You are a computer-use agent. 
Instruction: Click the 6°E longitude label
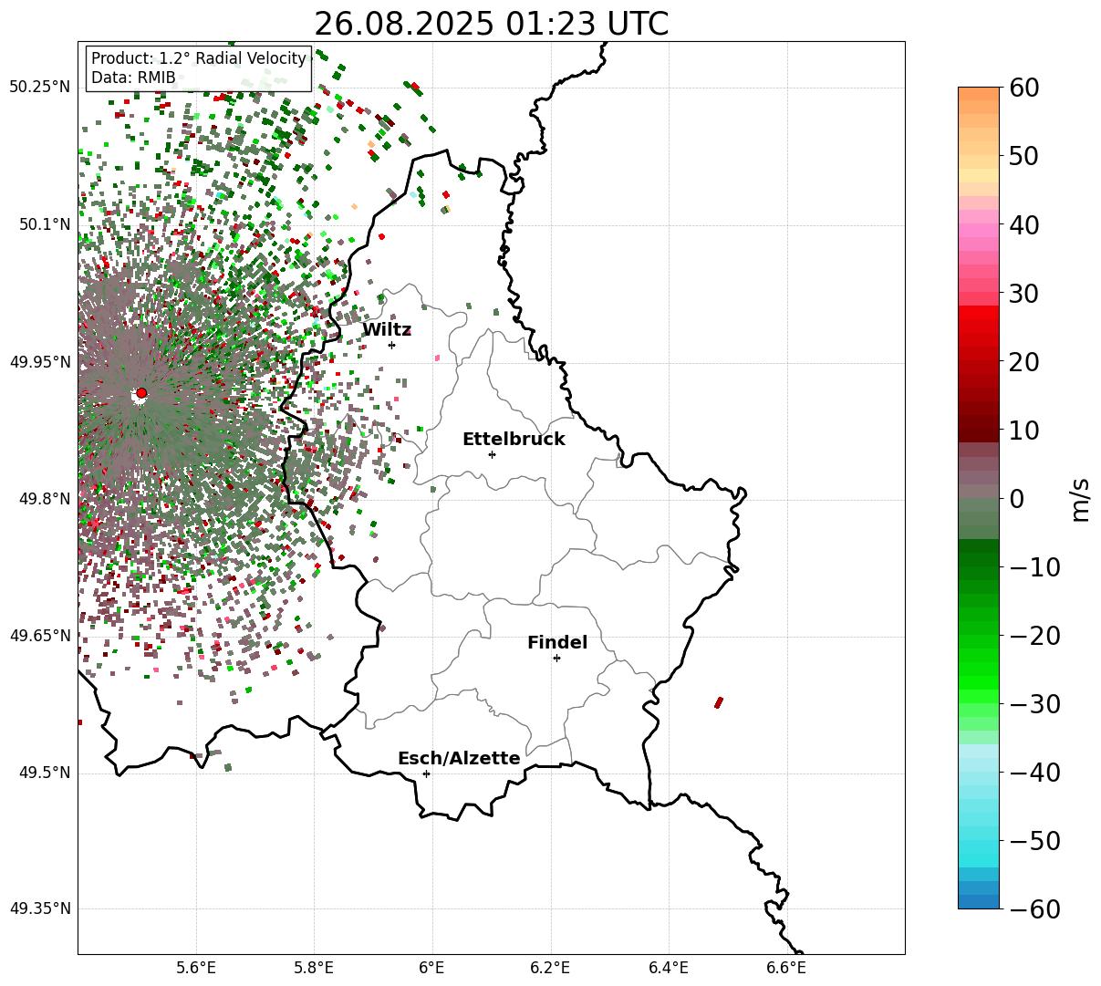432,969
